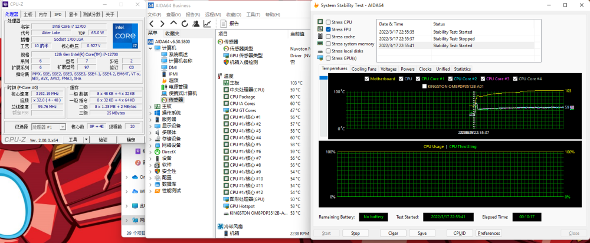Screen dimensions: 590x243
Task: Select the 安全性 shield icon in tree
Action: [158, 171]
